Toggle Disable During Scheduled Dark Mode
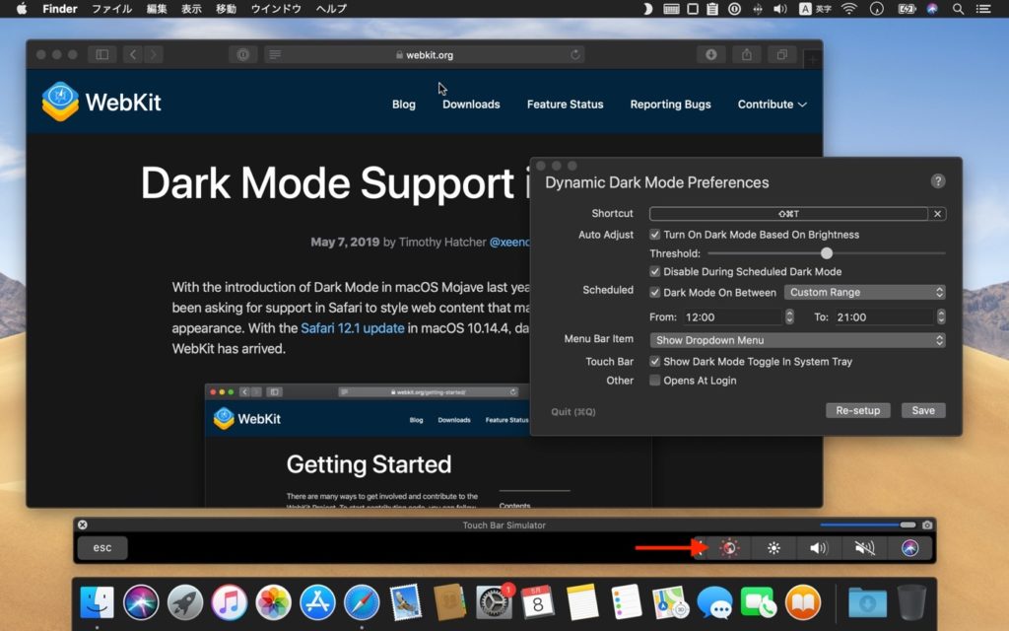This screenshot has height=631, width=1009. [x=655, y=272]
